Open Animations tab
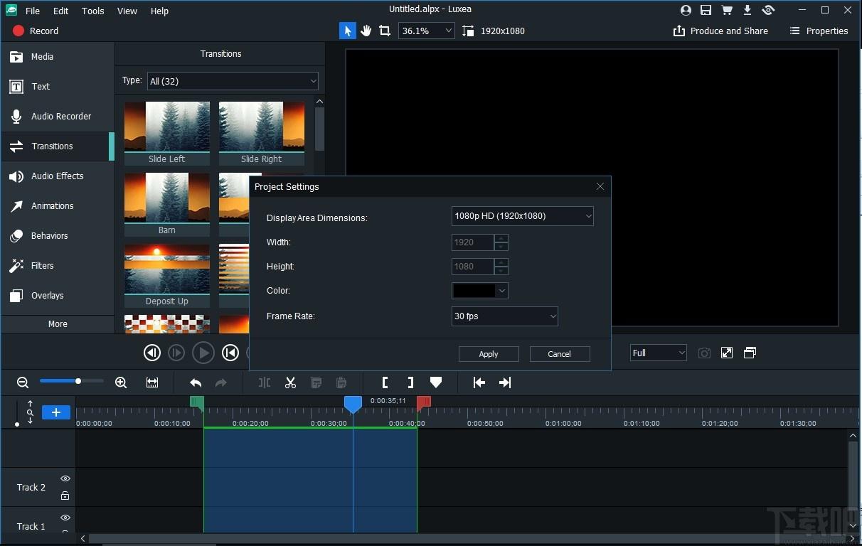The height and width of the screenshot is (546, 862). 58,206
